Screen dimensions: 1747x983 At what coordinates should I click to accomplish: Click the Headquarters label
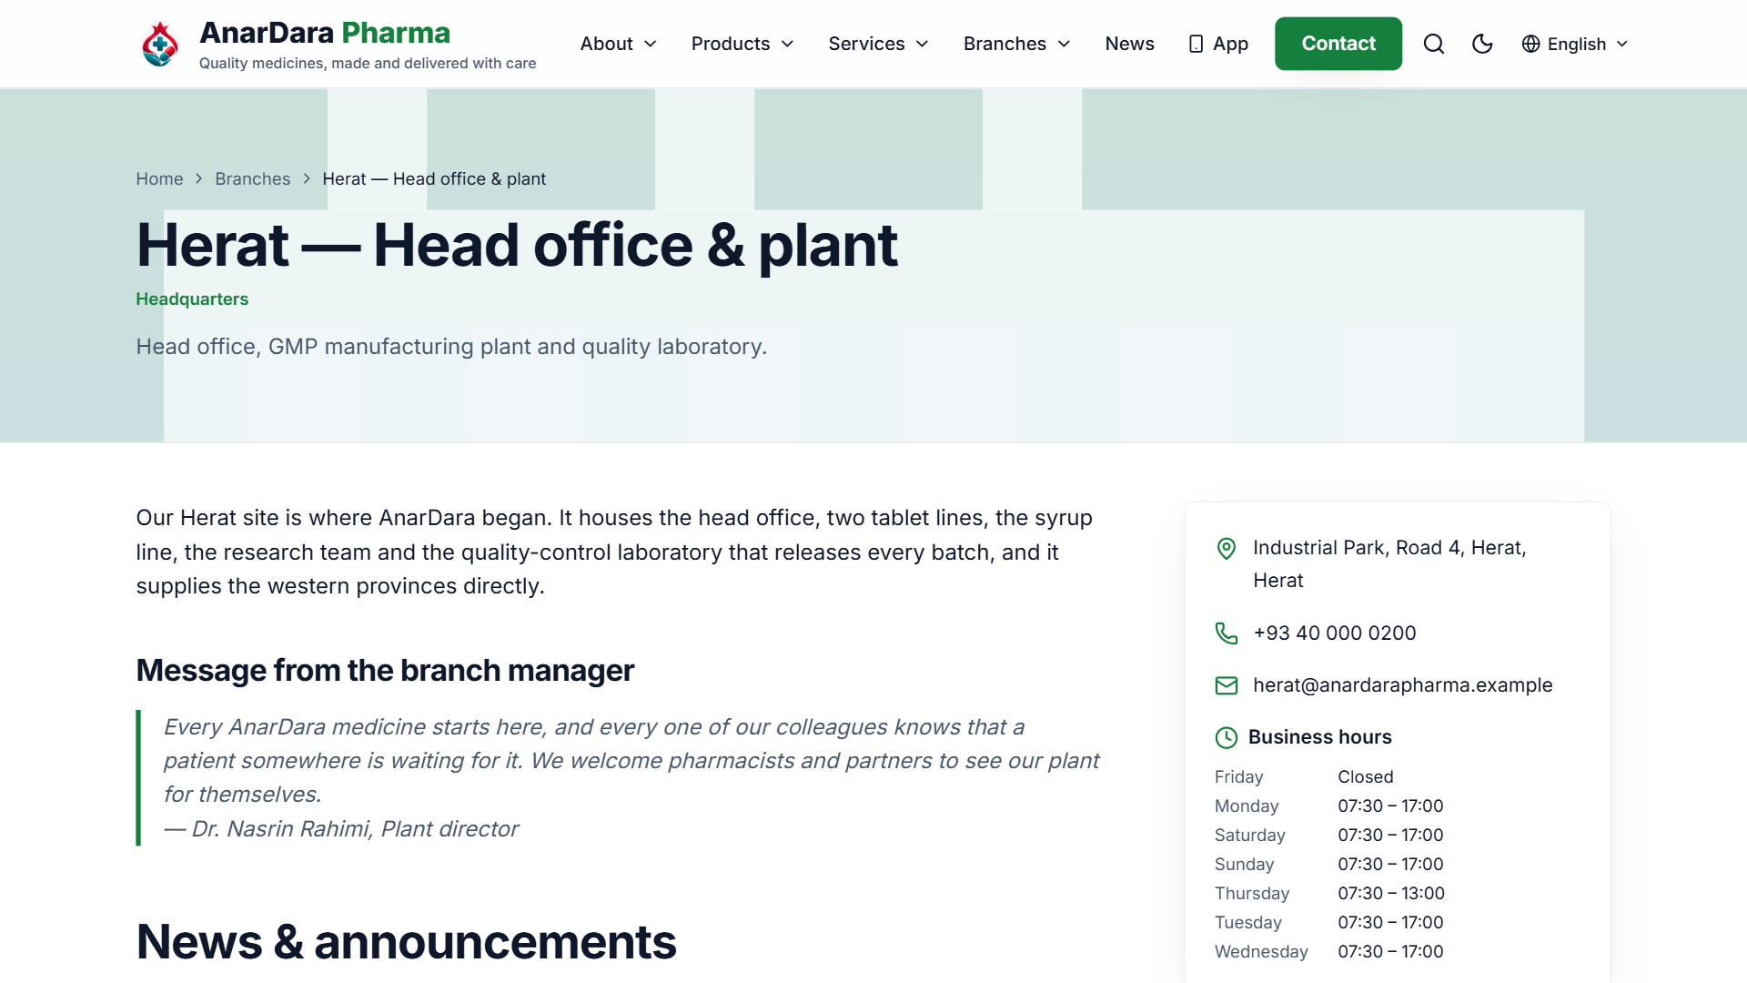(192, 299)
